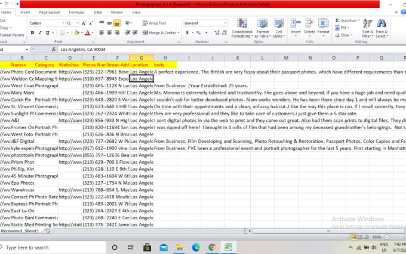The image size is (406, 254).
Task: Increase the cell indent
Action: point(135,33)
